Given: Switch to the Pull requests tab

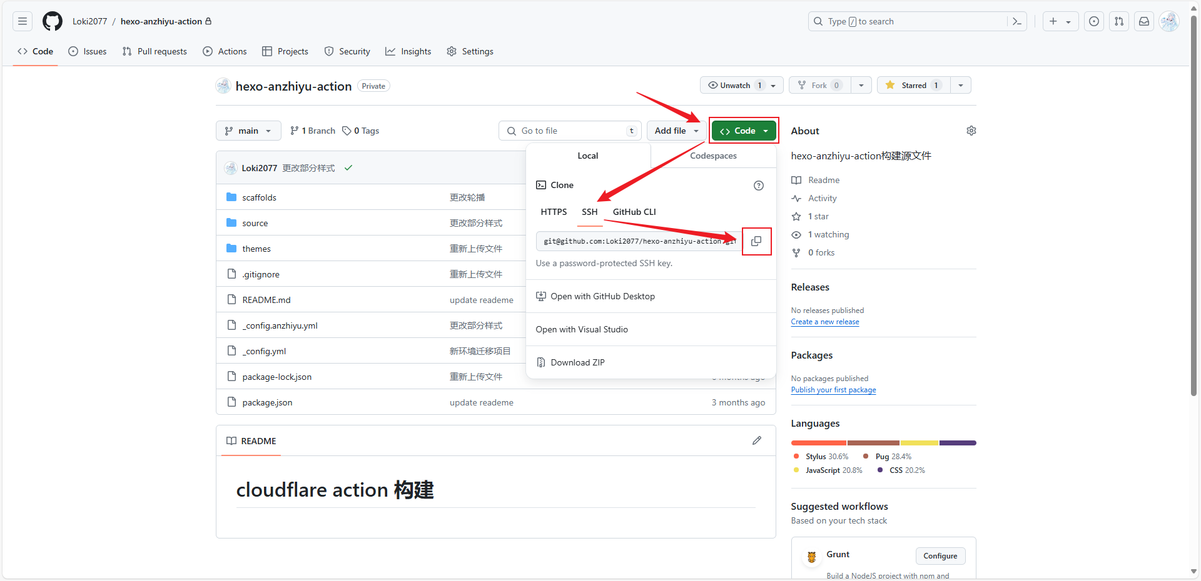Looking at the screenshot, I should 155,51.
